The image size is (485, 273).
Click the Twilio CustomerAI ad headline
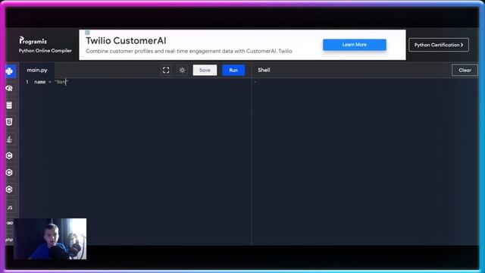126,40
